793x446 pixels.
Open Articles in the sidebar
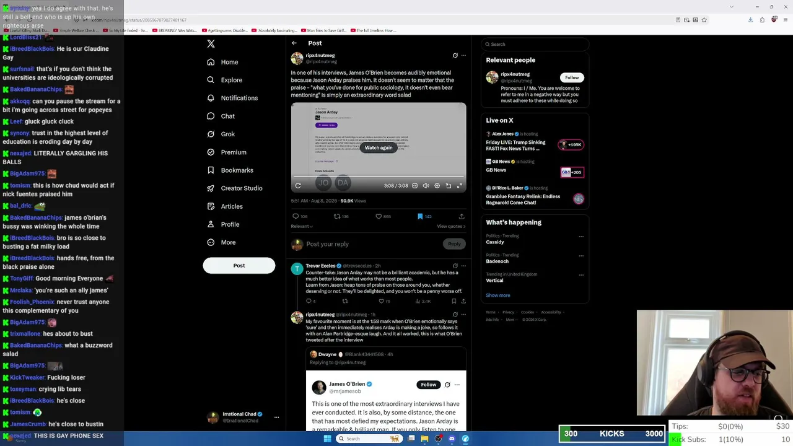pyautogui.click(x=224, y=206)
